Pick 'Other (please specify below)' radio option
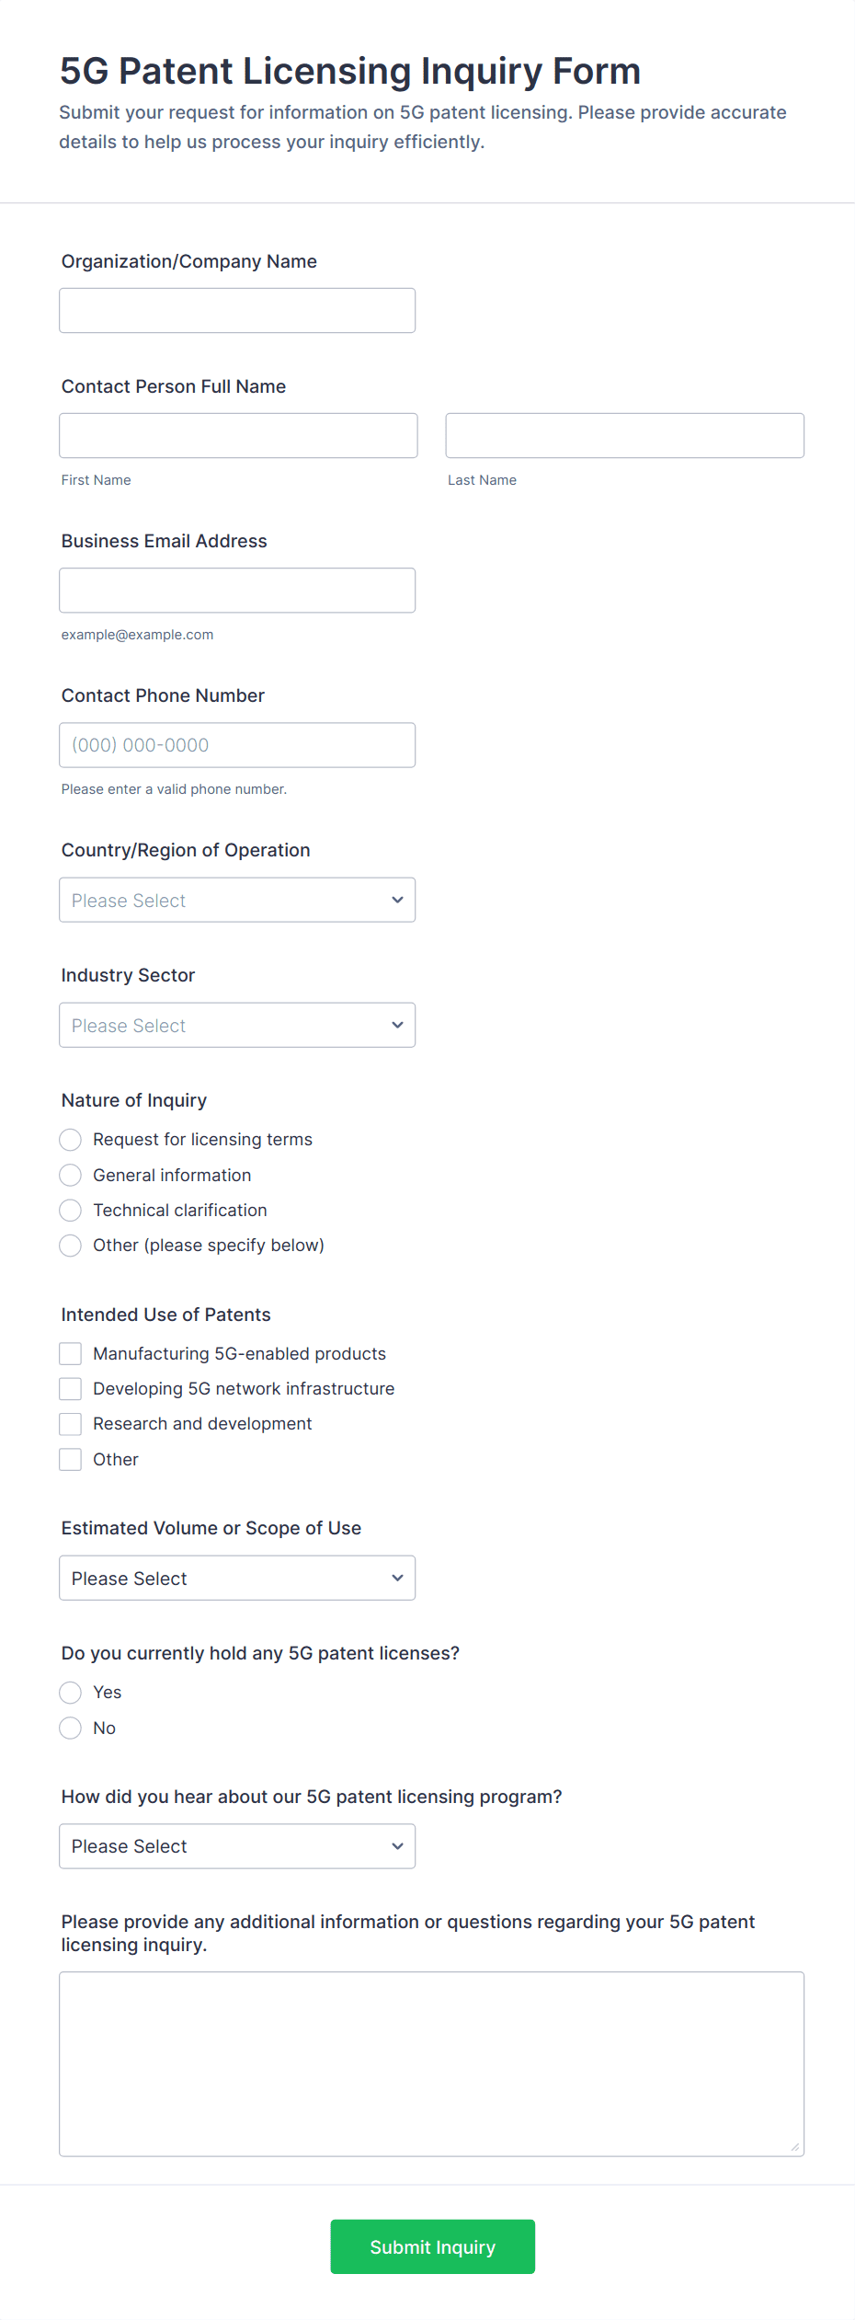The height and width of the screenshot is (2320, 855). tap(71, 1246)
